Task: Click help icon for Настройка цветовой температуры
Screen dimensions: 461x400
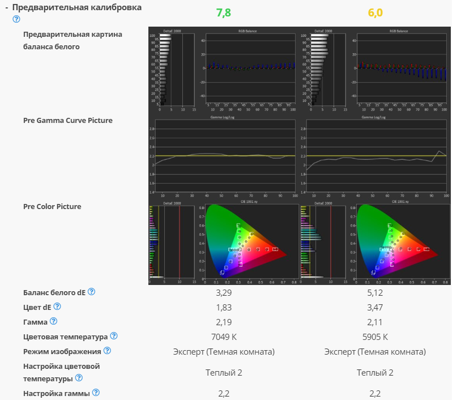Action: click(79, 378)
